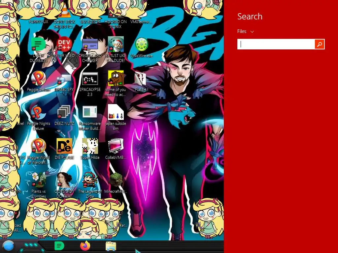Screen dimensions: 338x253
Task: Focus the Search text box
Action: (276, 44)
